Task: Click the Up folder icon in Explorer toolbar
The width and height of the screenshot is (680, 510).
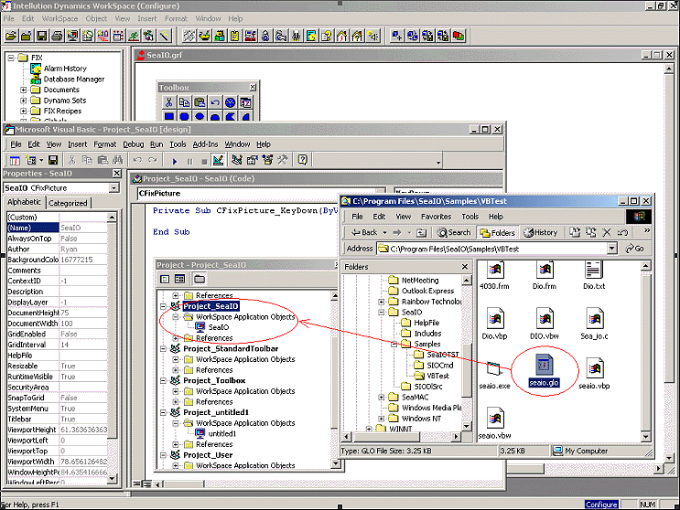Action: (421, 233)
